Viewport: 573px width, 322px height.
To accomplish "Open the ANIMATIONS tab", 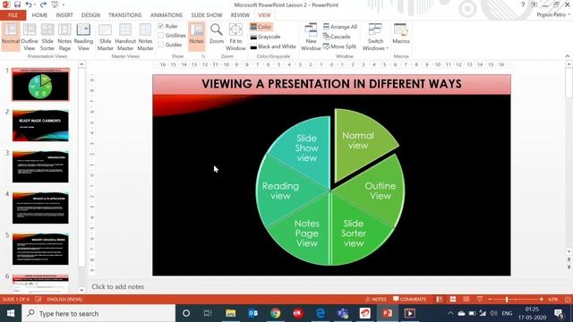I will [167, 15].
